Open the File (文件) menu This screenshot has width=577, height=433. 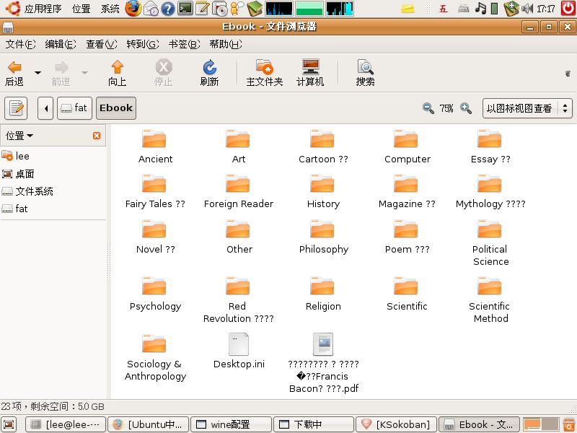tap(21, 44)
